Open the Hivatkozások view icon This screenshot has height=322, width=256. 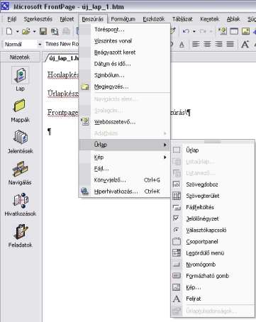(21, 200)
